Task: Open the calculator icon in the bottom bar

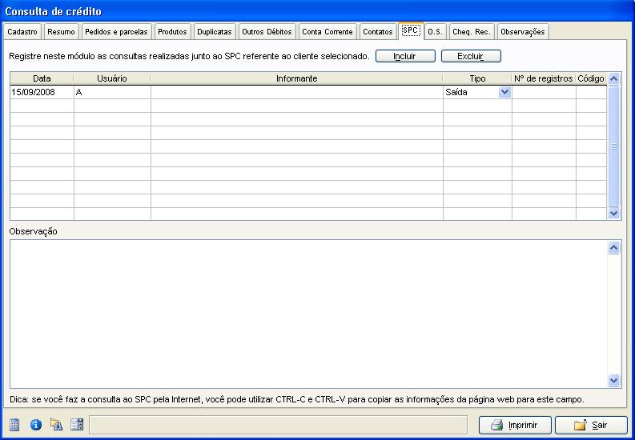Action: pyautogui.click(x=14, y=425)
